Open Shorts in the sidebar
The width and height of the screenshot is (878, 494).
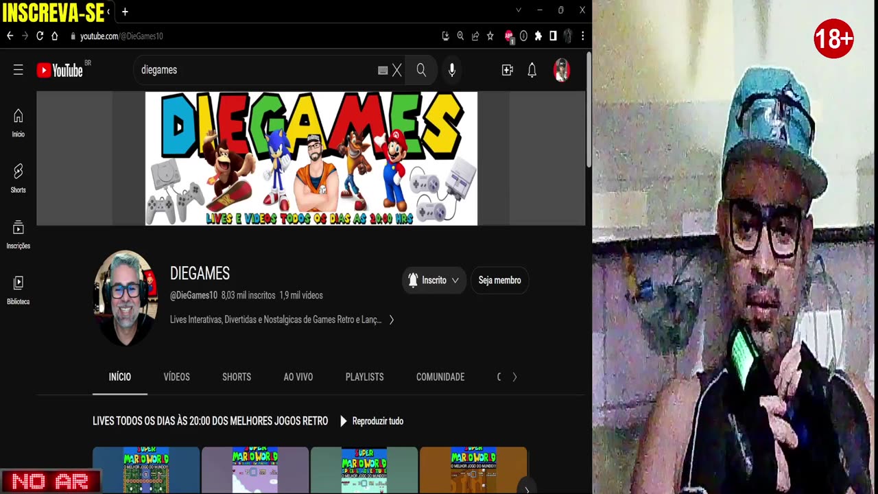(19, 179)
